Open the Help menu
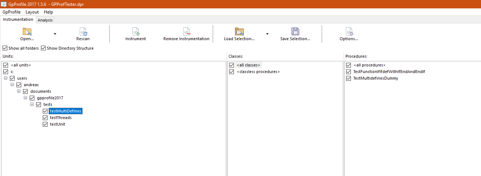The image size is (481, 176). pyautogui.click(x=48, y=12)
